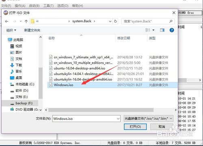Screen dimensions: 203x146
Task: Open the 组织 menu
Action: (11, 30)
